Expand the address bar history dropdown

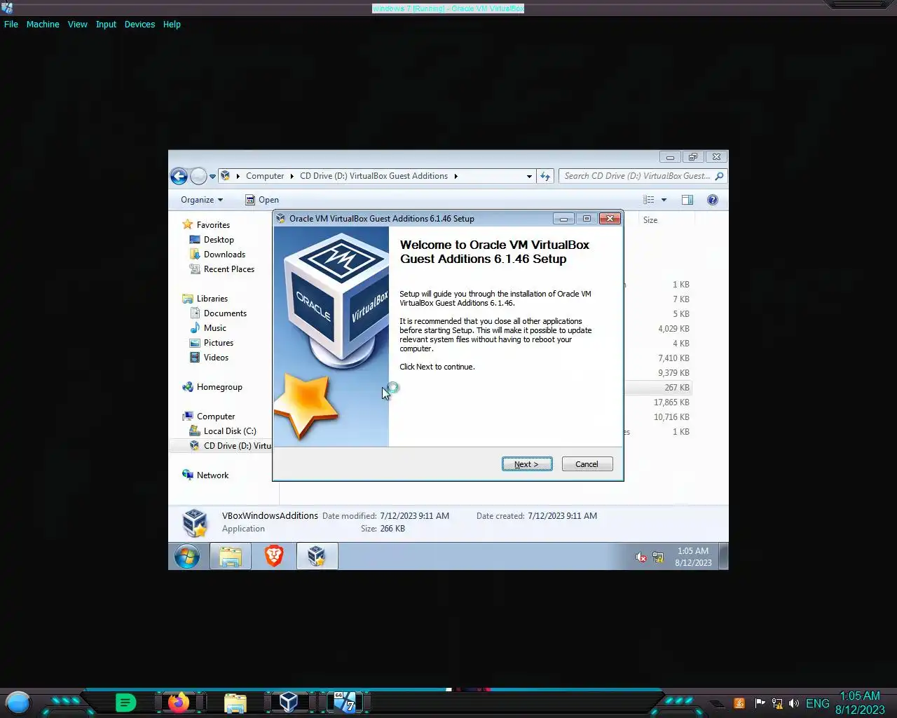tap(529, 177)
